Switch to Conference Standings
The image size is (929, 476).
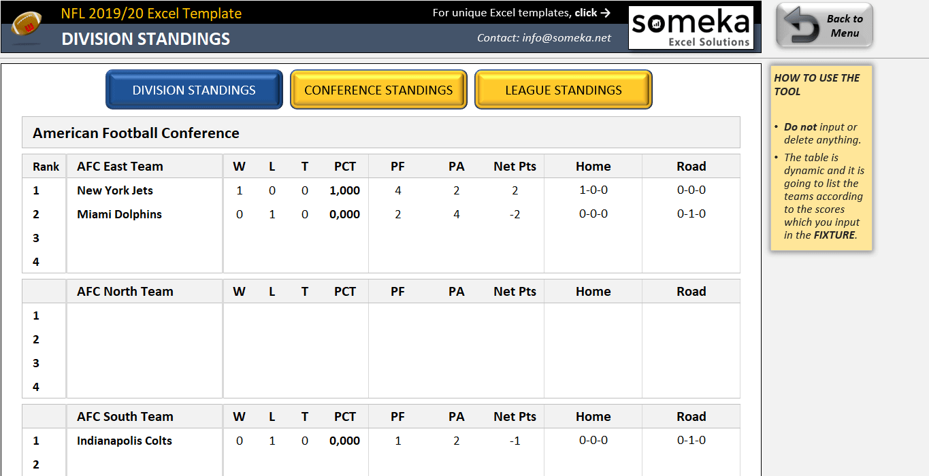(378, 90)
